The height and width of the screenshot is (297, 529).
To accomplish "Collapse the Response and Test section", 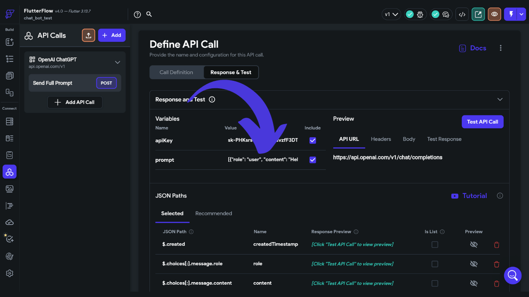I will (500, 99).
